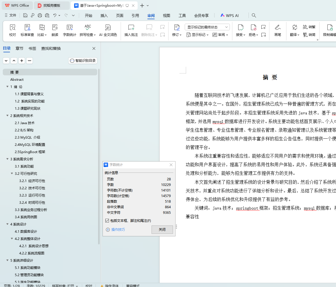Switch to the 书签 navigation tab
This screenshot has width=336, height=287.
[x=32, y=48]
